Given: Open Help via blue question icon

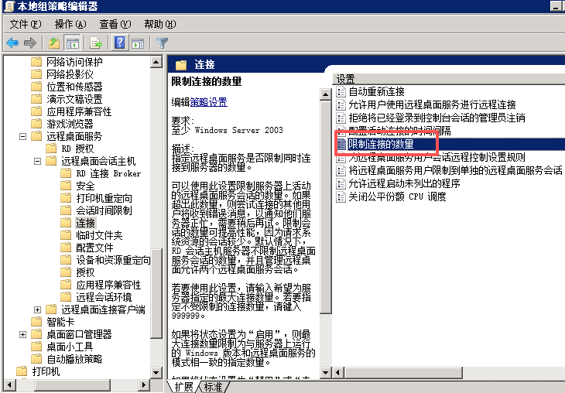Looking at the screenshot, I should click(120, 43).
